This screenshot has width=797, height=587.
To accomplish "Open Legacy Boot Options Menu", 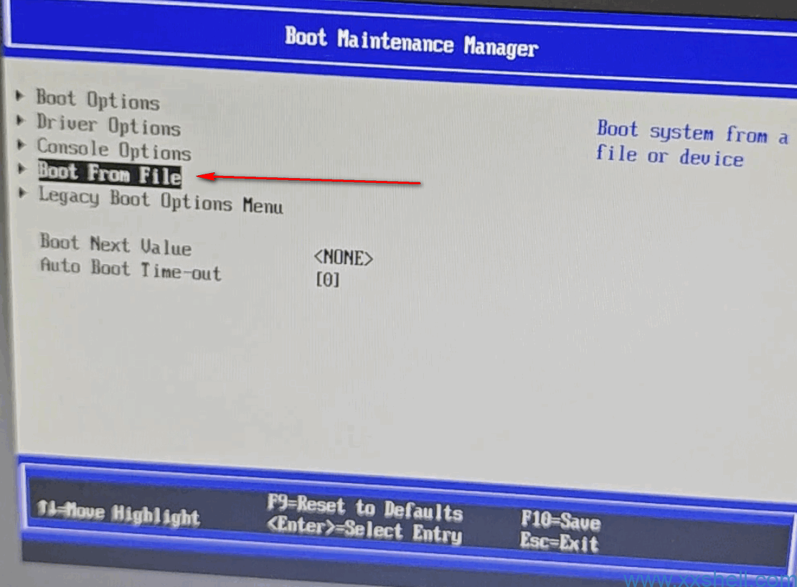I will tap(161, 200).
